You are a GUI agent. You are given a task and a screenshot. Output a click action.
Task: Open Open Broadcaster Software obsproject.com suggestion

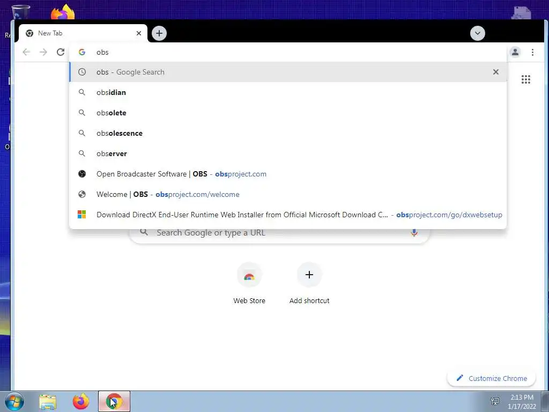(288, 174)
